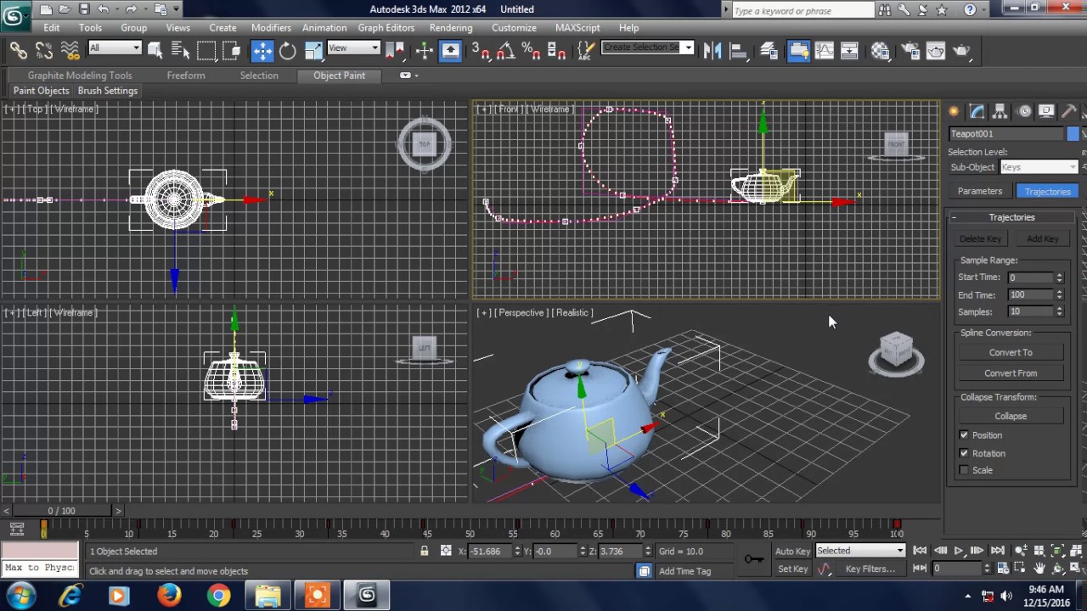Click the Convert To button
The width and height of the screenshot is (1087, 611).
[x=1011, y=352]
